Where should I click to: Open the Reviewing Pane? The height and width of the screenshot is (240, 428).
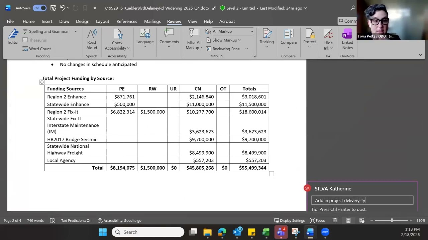pos(223,49)
